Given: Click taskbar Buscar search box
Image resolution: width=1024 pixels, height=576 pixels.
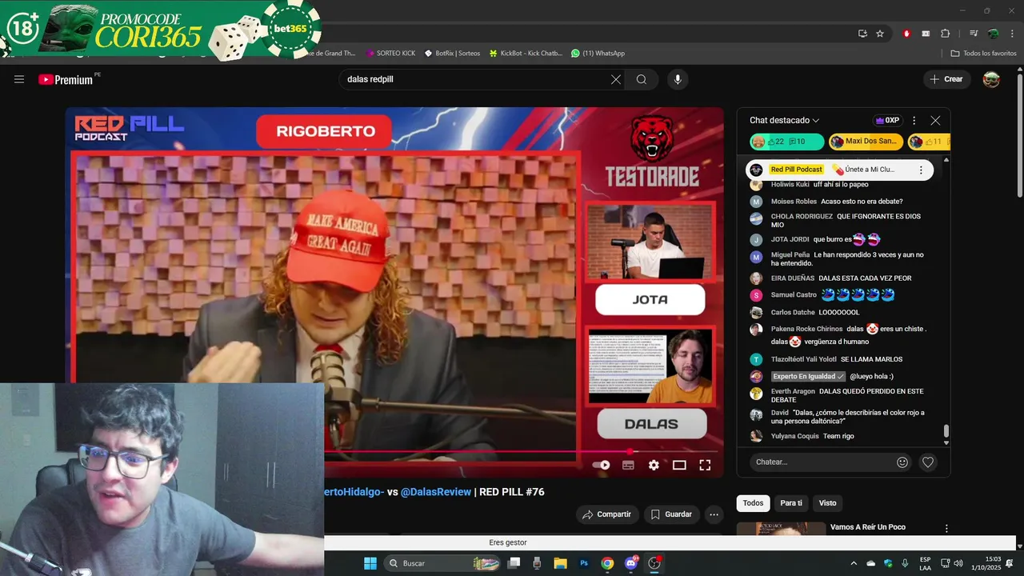Looking at the screenshot, I should click(x=443, y=563).
